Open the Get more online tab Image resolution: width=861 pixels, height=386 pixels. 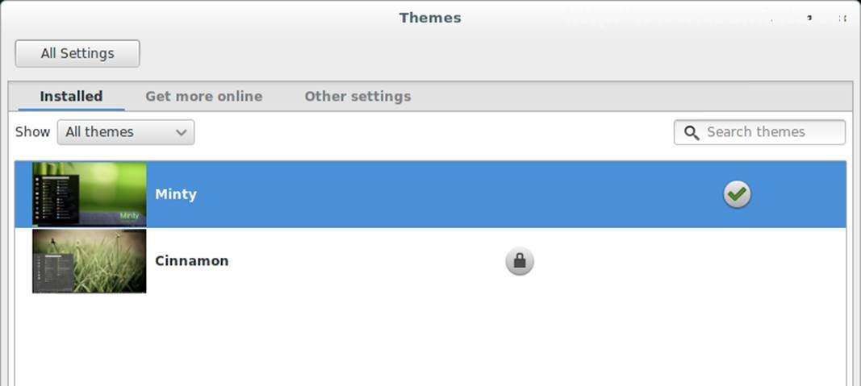203,97
